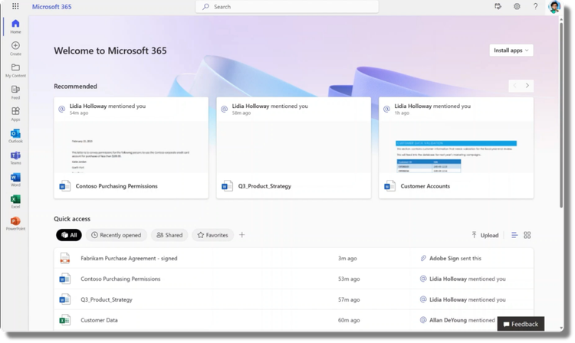Launch Excel from the sidebar
The image size is (575, 343).
pos(15,201)
